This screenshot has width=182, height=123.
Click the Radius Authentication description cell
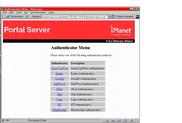pyautogui.click(x=88, y=74)
